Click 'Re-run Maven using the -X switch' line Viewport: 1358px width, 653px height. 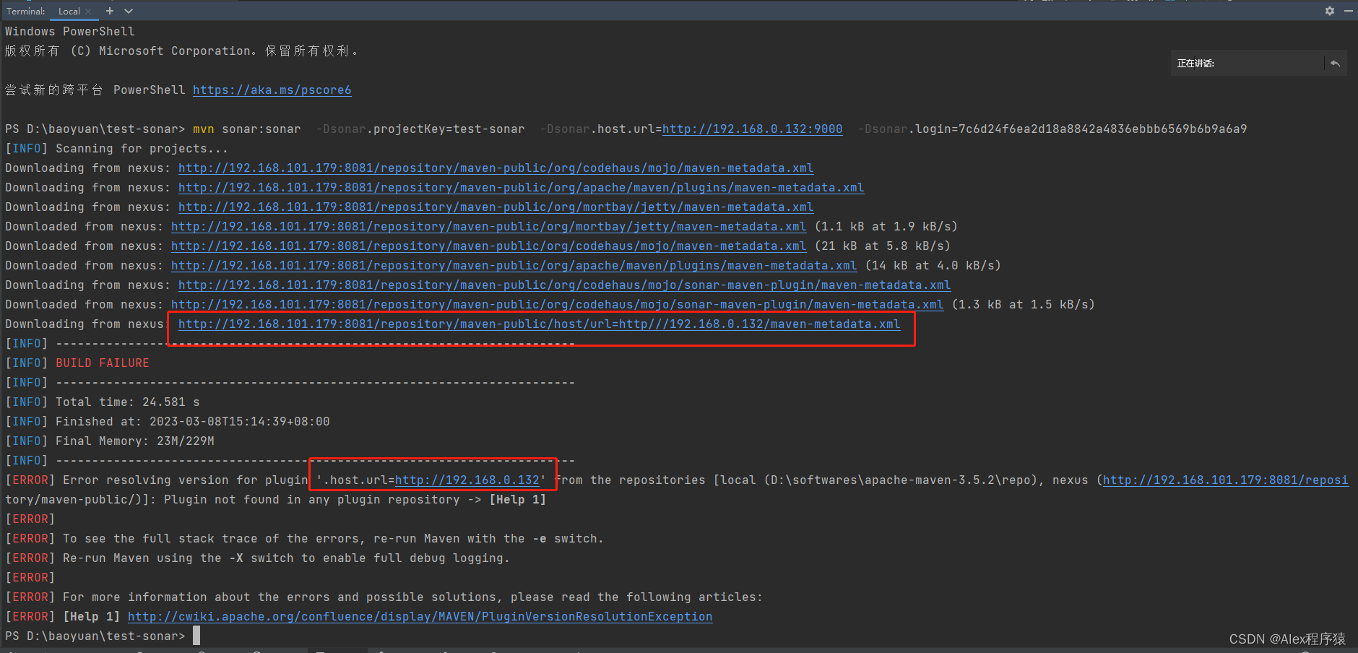[x=286, y=558]
